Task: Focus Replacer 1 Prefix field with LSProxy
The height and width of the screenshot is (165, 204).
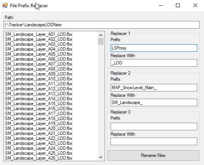Action: pos(154,48)
